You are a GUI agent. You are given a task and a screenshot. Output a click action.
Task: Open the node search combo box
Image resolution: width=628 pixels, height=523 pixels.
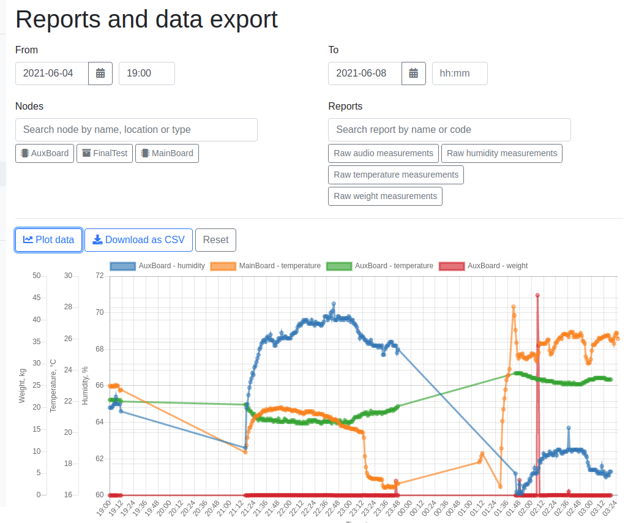pos(136,130)
